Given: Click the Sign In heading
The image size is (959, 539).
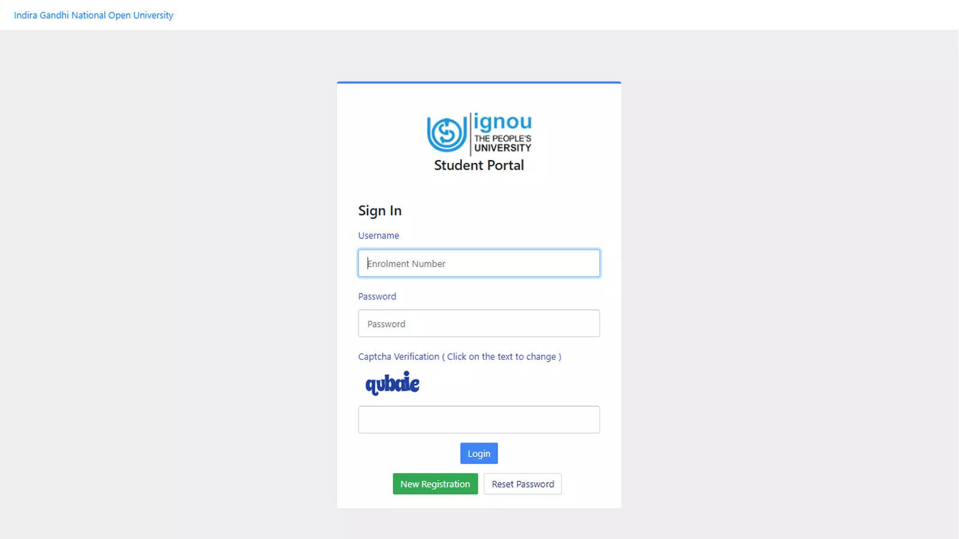Looking at the screenshot, I should 380,211.
